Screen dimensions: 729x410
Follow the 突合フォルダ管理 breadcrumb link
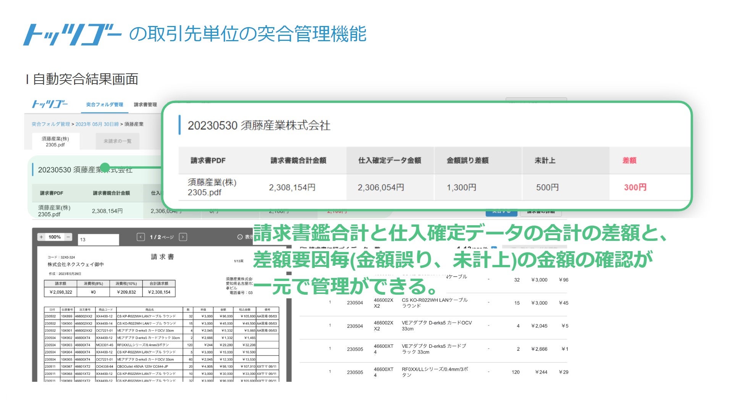point(51,124)
